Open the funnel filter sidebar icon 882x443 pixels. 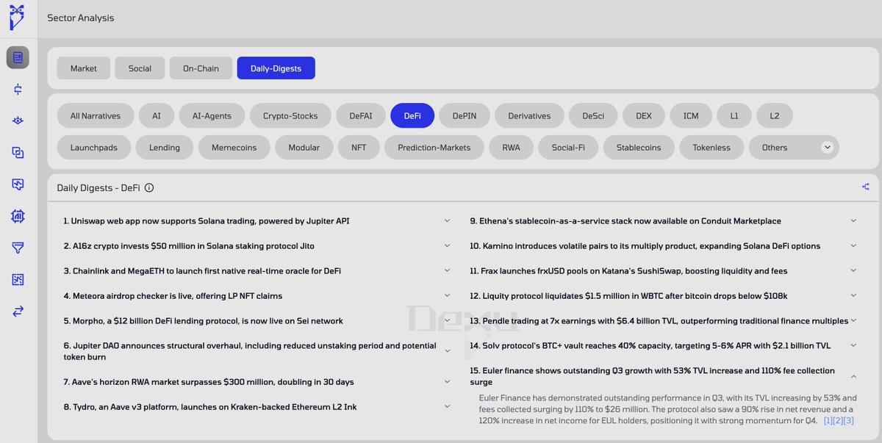pos(18,248)
